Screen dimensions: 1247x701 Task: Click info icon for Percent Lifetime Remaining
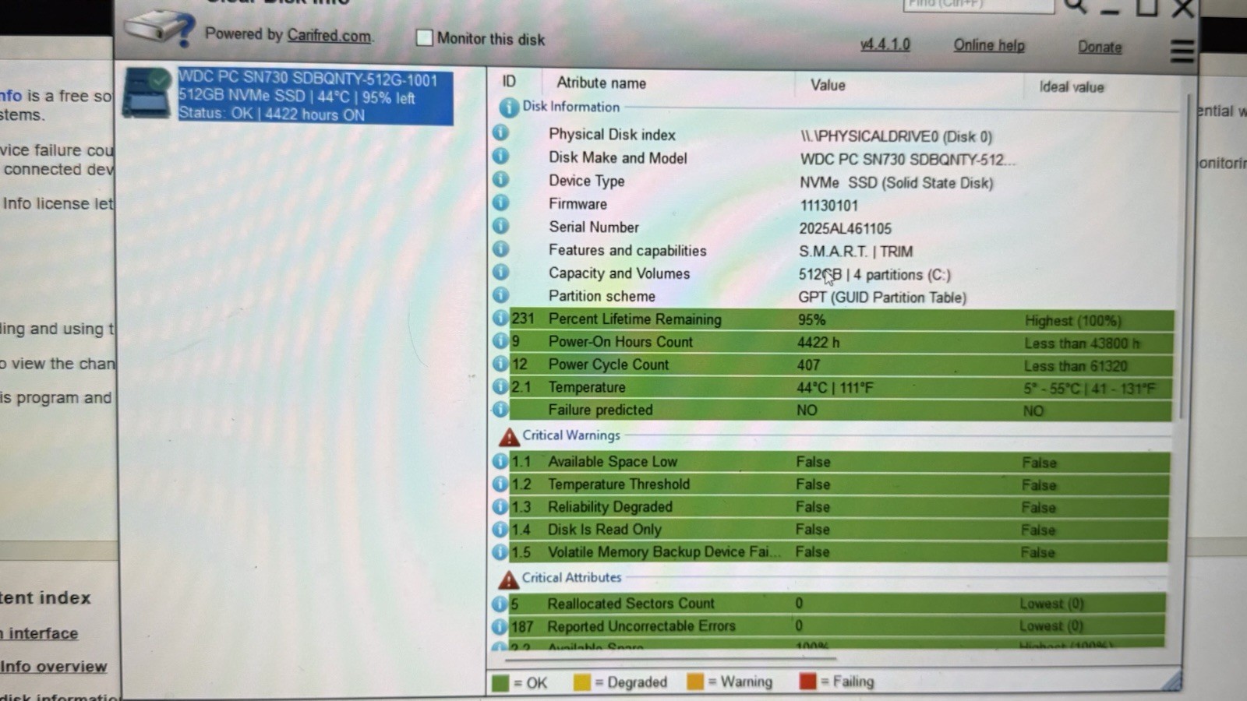(500, 318)
